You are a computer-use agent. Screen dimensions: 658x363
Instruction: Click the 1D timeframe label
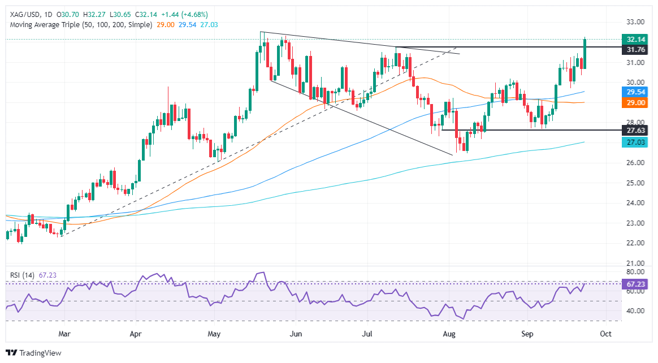click(48, 15)
